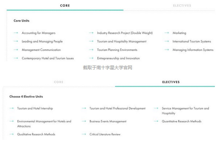This screenshot has width=218, height=143.
Task: Click arrow icon next to Tourism Planning Environments
Action: pyautogui.click(x=91, y=50)
